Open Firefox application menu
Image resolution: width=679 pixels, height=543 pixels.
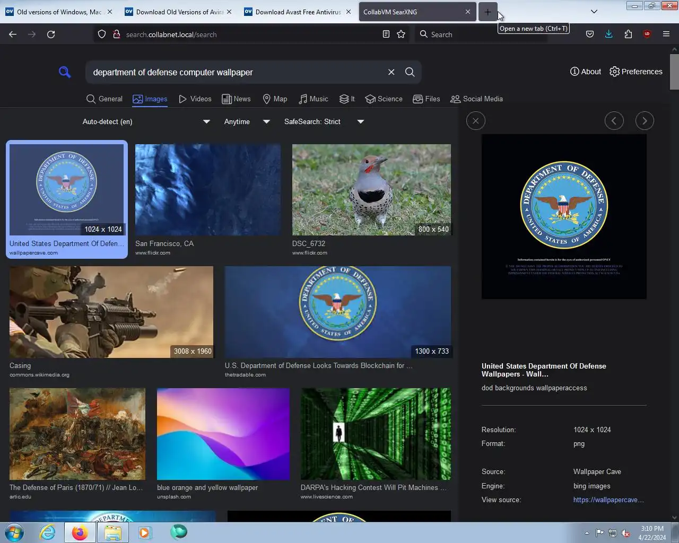coord(666,34)
